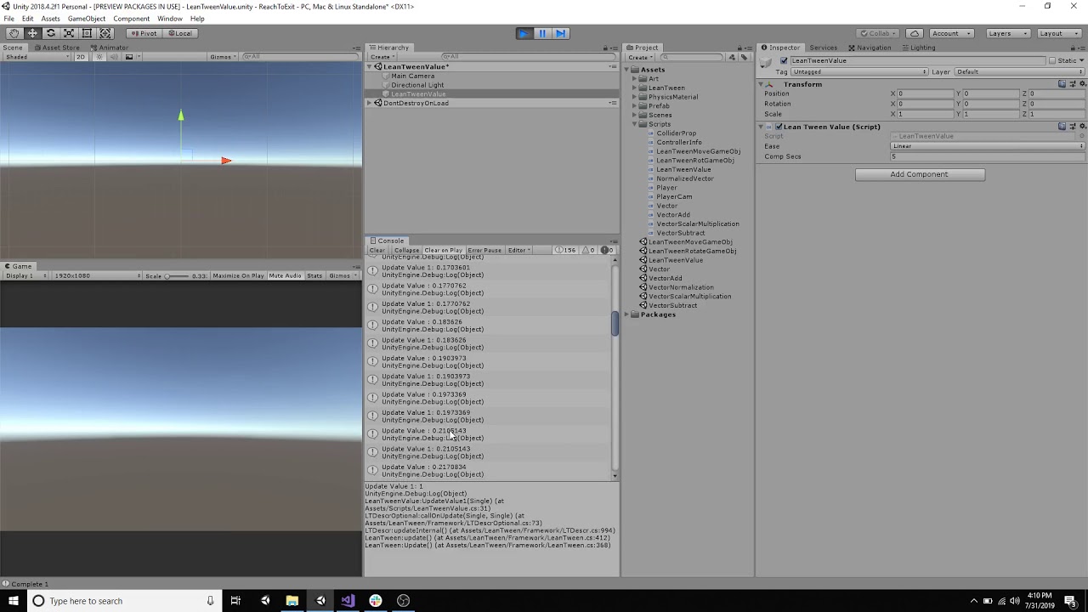Disable the Lean Tween Value script checkbox
The height and width of the screenshot is (612, 1088).
click(779, 127)
